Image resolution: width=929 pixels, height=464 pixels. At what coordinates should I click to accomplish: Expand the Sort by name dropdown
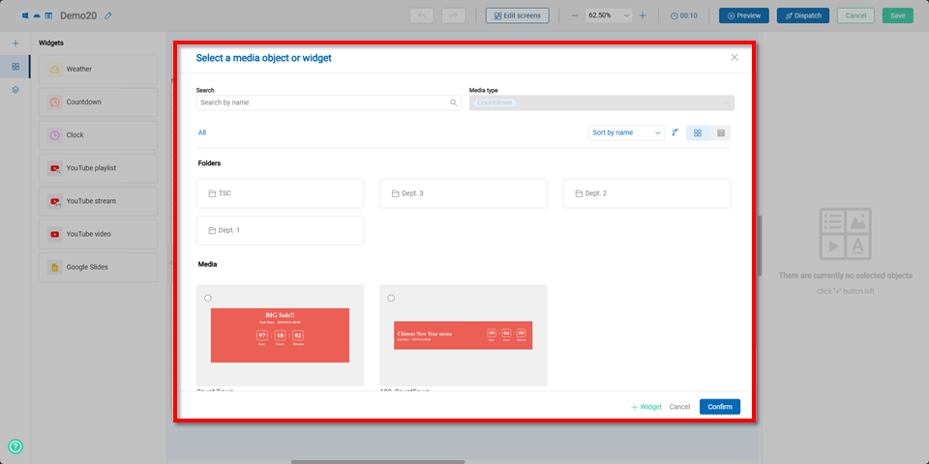(x=626, y=132)
